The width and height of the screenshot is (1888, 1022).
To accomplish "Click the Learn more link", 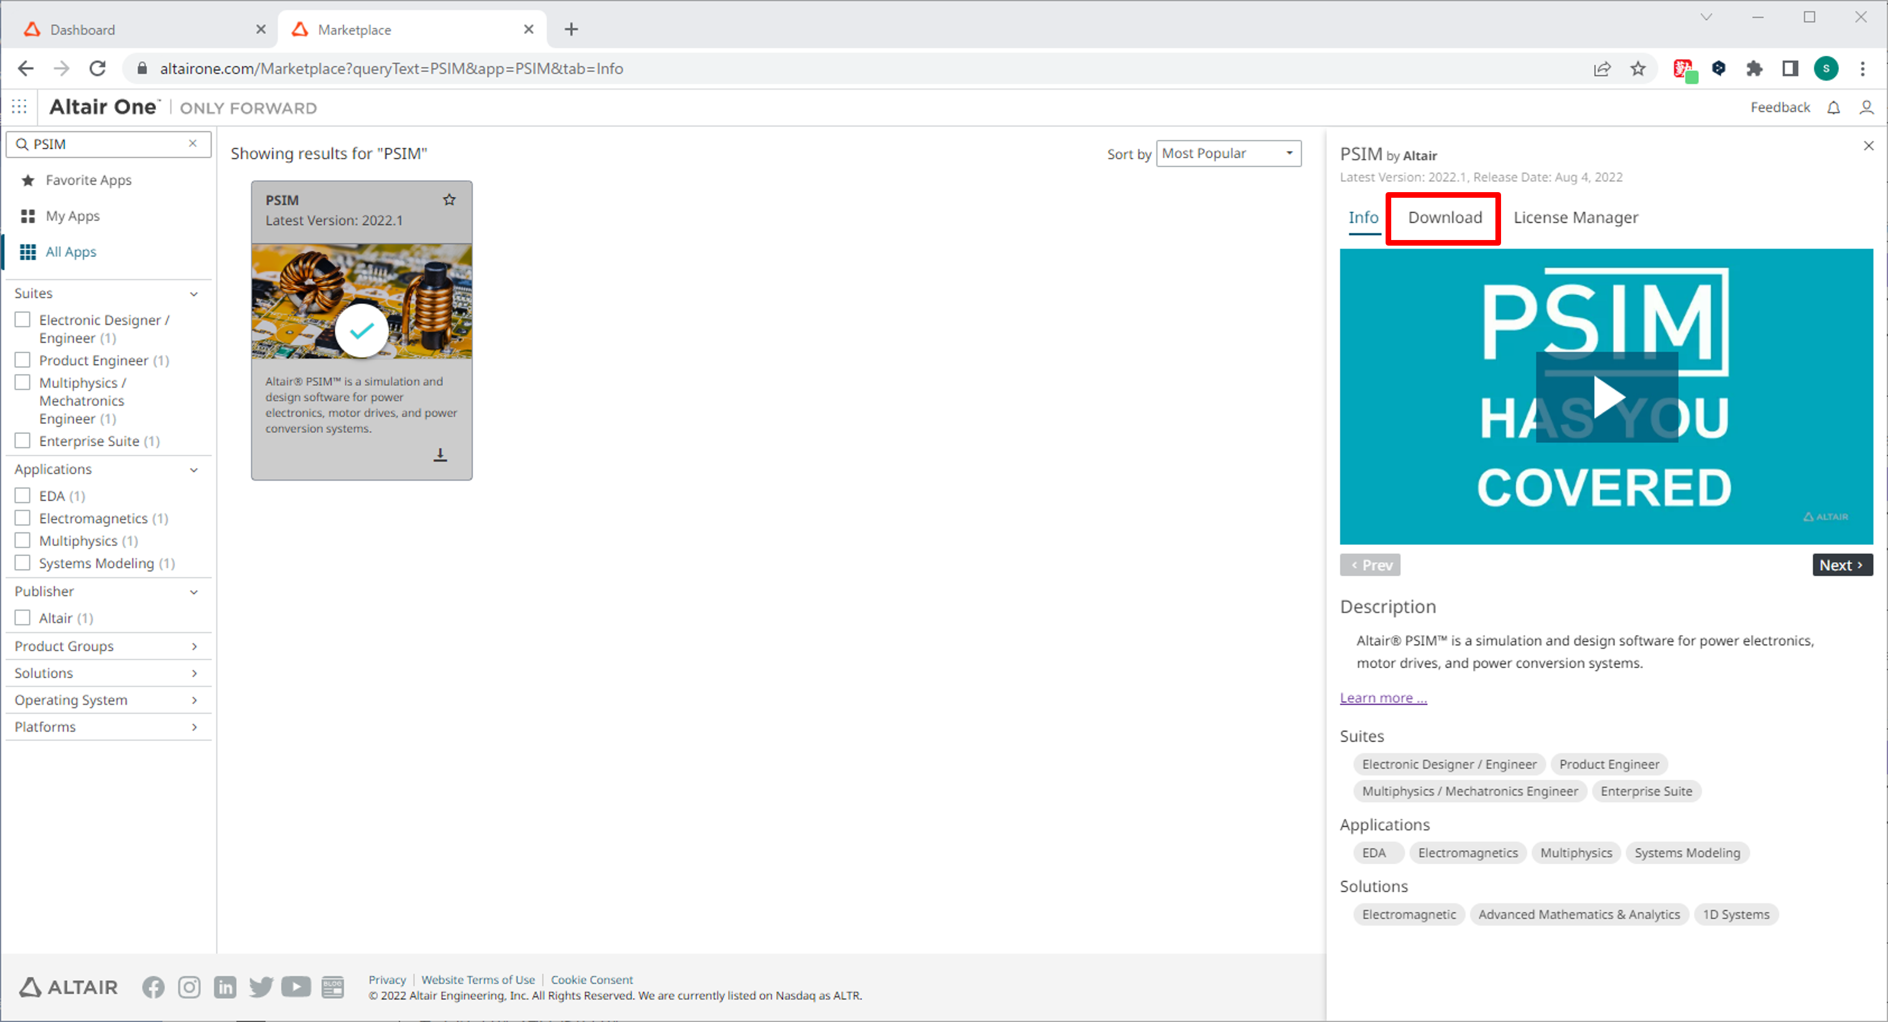I will coord(1382,698).
